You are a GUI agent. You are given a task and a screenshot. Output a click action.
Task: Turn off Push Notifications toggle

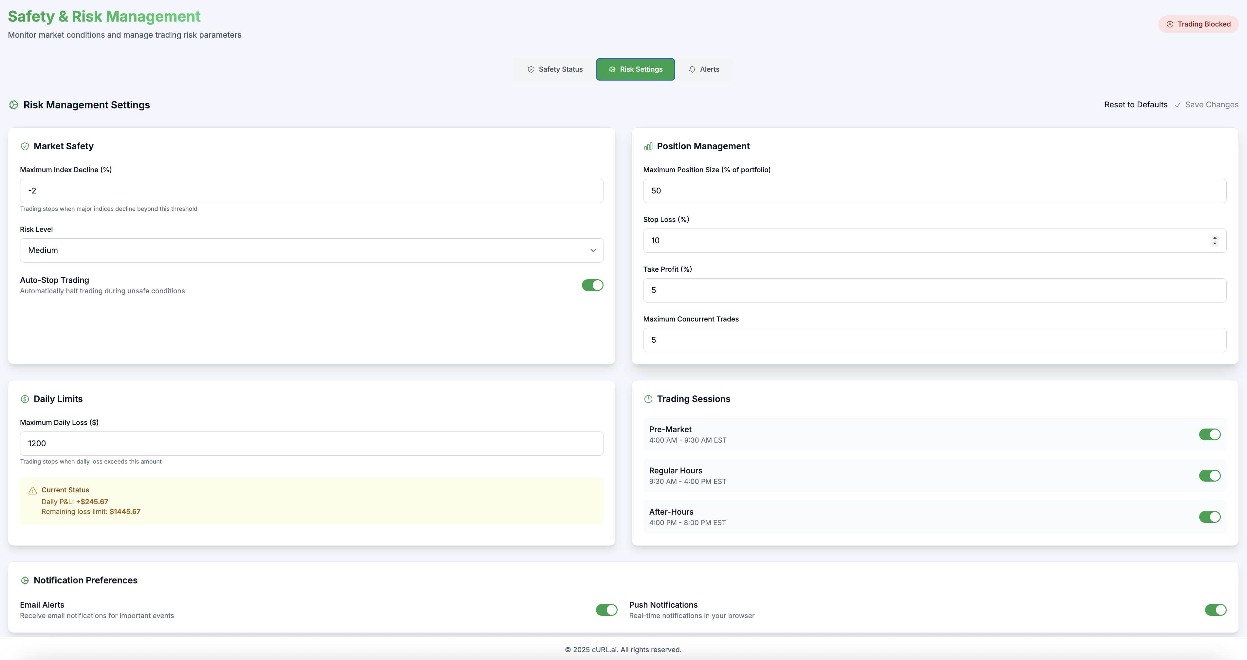[1216, 610]
